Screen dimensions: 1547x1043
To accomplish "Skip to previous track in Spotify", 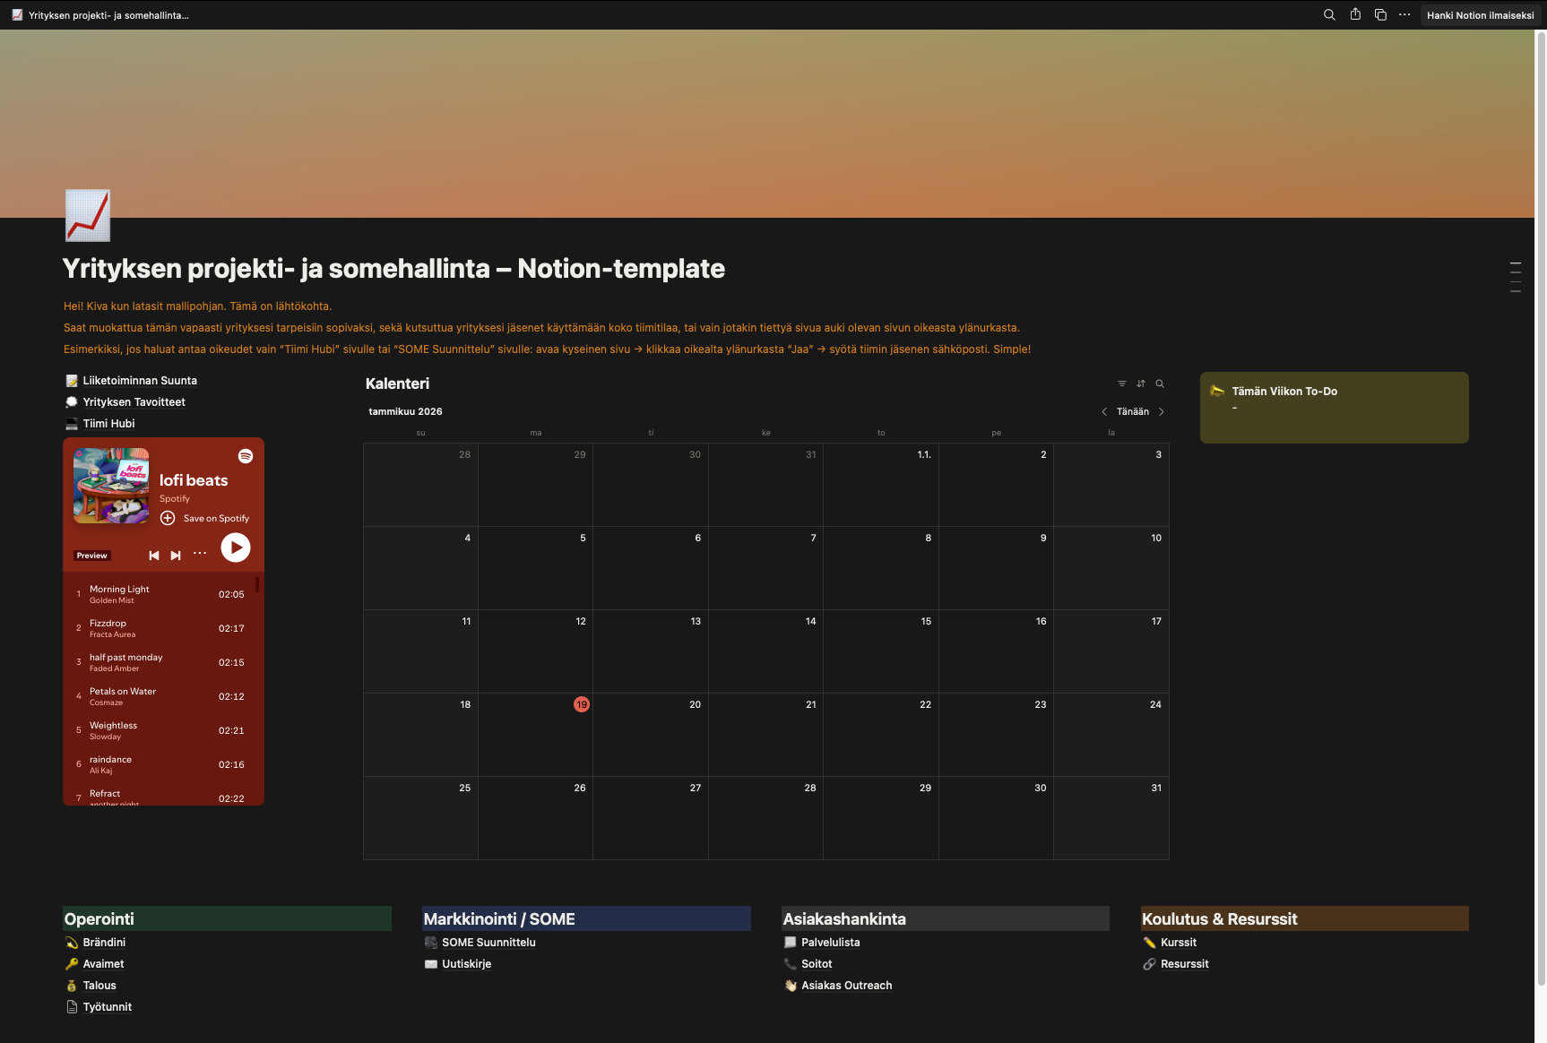I will (x=153, y=556).
